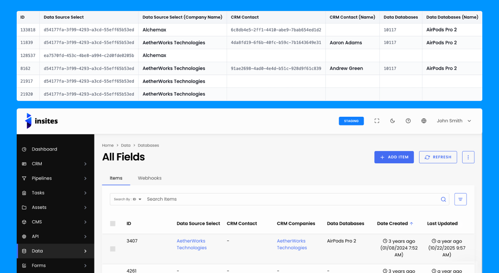Click the Pipelines funnel icon

pos(24,178)
